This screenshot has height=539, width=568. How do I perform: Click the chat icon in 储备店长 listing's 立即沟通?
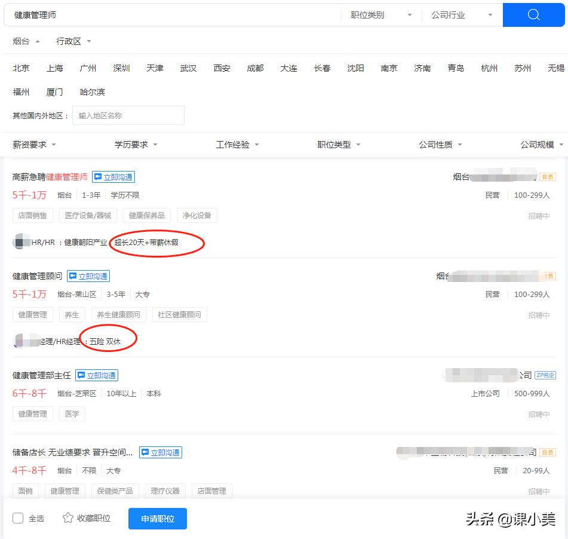(145, 452)
